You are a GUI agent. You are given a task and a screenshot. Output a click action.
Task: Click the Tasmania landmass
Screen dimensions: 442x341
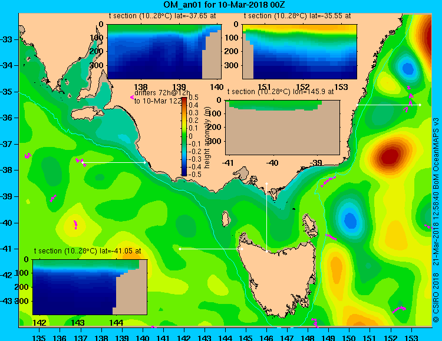click(x=279, y=278)
